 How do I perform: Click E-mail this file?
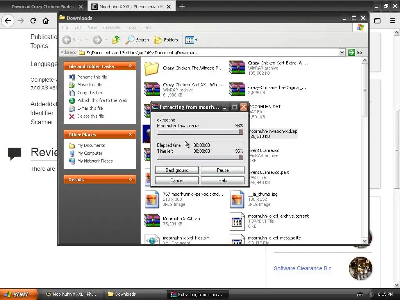[x=90, y=108]
